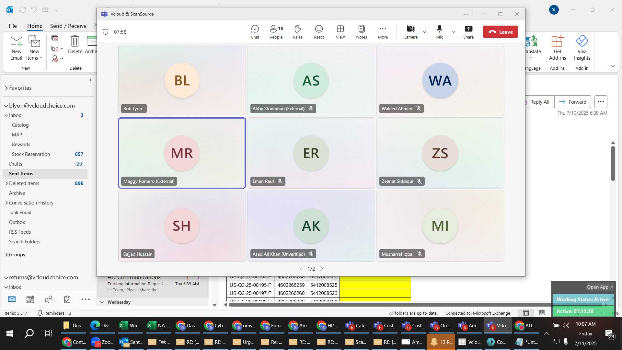Viewport: 622px width, 350px height.
Task: Open Windows Start menu
Action: [10, 333]
